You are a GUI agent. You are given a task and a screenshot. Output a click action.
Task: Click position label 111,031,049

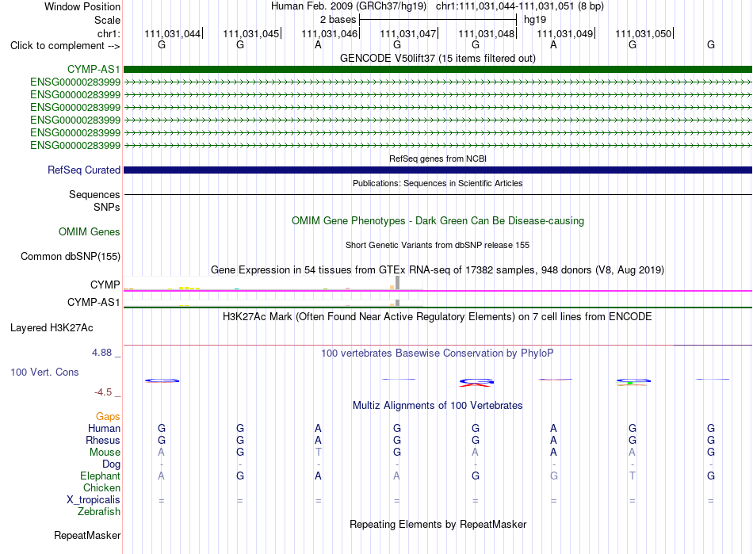click(x=564, y=33)
